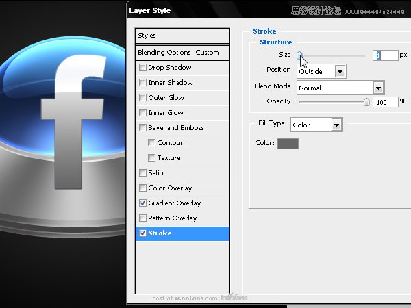Toggle the Satin checkbox
411x308 pixels.
(142, 173)
